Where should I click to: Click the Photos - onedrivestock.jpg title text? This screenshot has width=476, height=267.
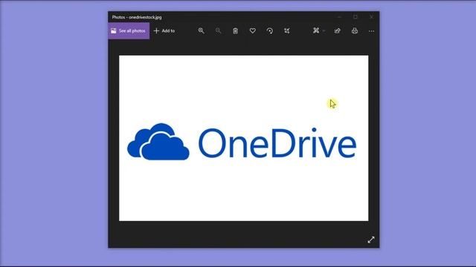tap(137, 17)
